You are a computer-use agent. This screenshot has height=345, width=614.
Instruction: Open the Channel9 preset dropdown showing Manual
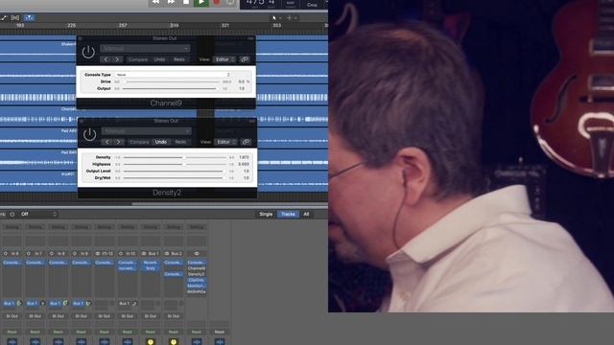pyautogui.click(x=145, y=49)
